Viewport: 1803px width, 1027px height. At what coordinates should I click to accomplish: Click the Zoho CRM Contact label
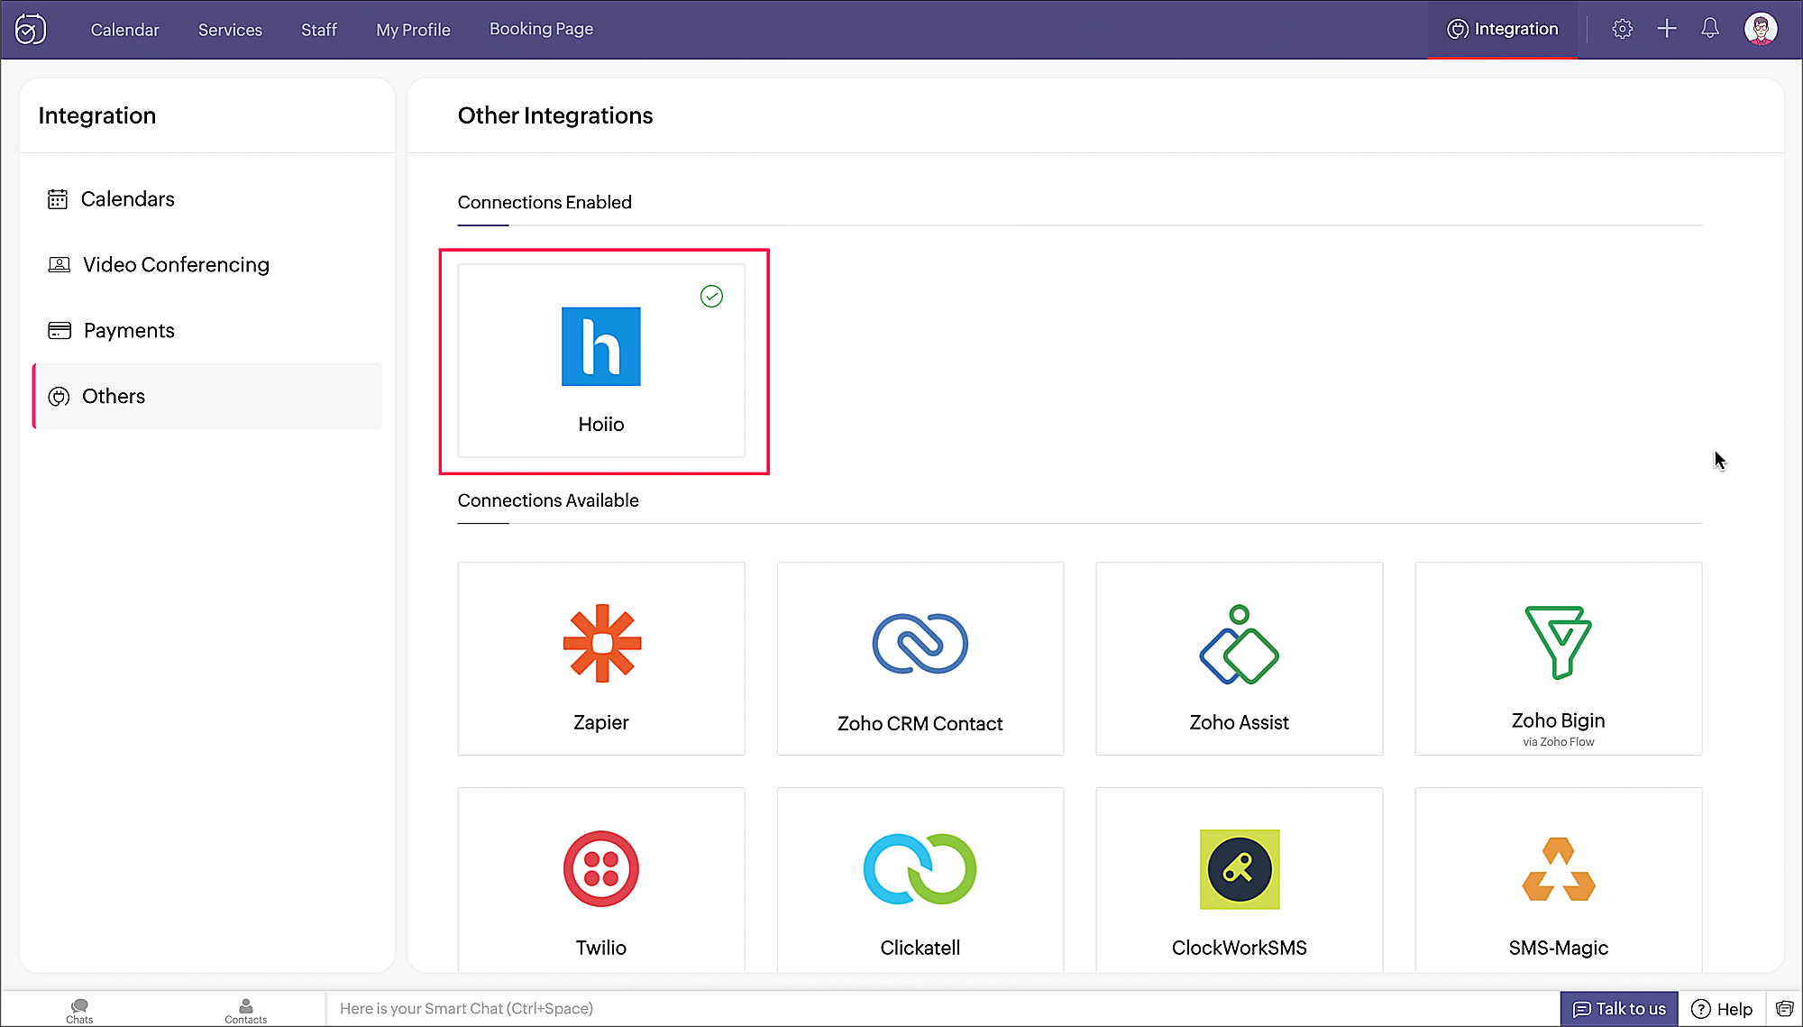pyautogui.click(x=920, y=723)
